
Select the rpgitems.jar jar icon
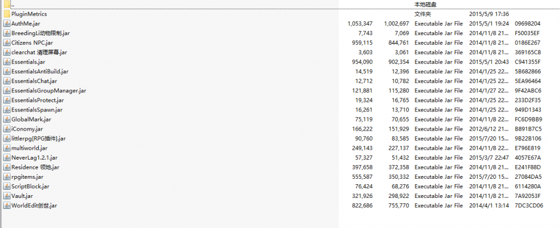[7, 177]
